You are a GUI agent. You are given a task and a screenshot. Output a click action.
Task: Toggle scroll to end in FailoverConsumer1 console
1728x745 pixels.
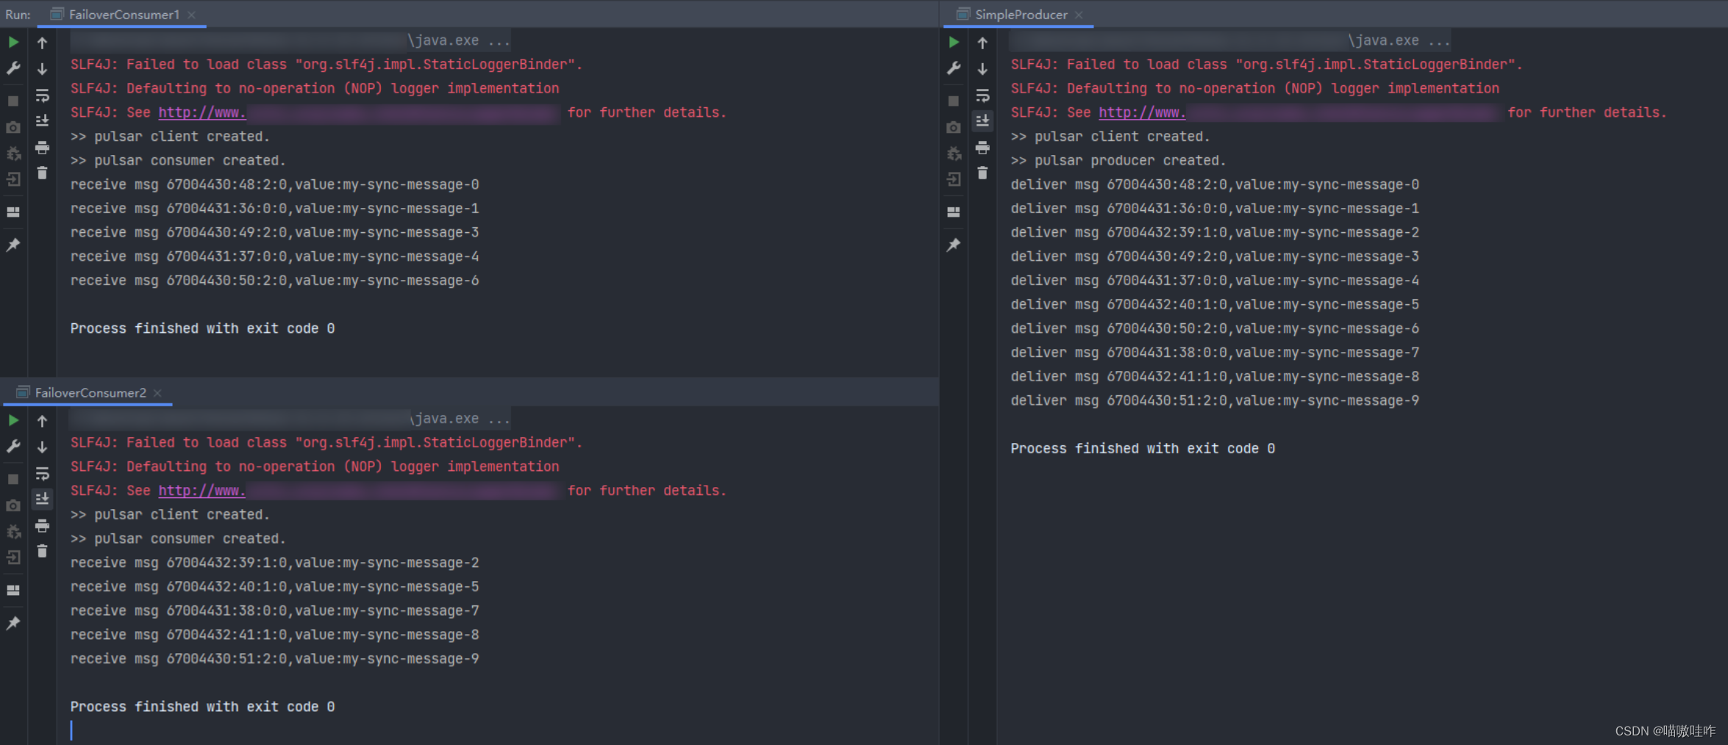pos(42,120)
